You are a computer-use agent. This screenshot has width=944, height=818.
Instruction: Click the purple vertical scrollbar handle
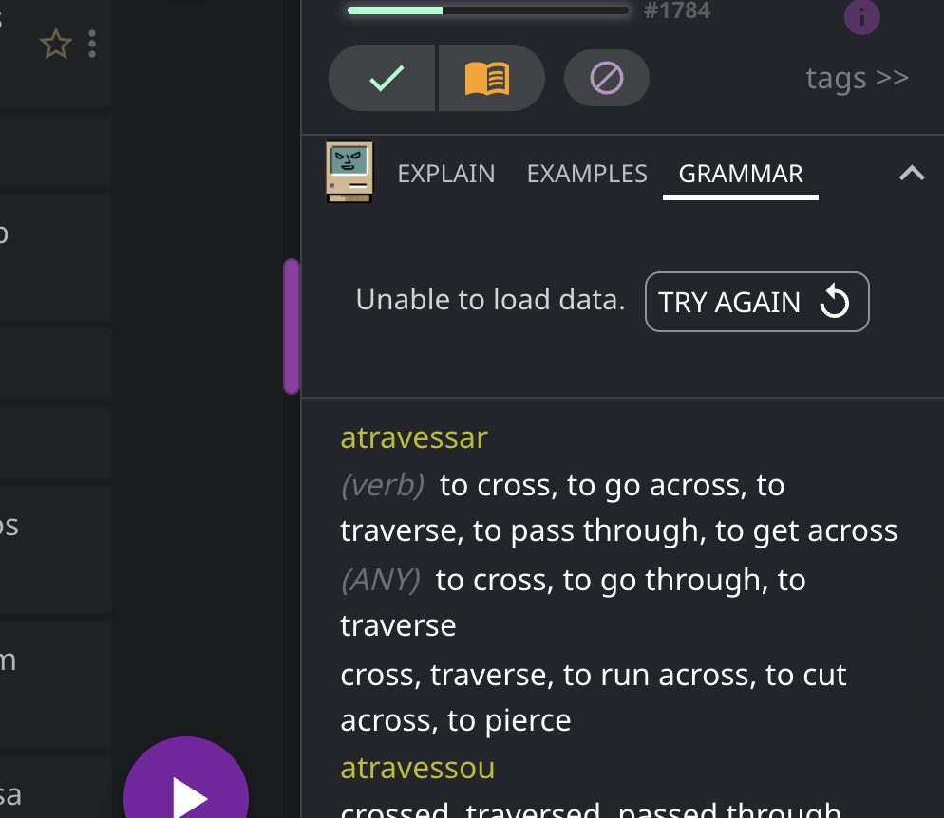point(292,325)
